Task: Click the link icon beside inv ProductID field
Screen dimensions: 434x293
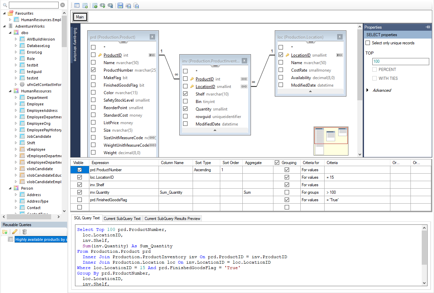Action: 244,79
